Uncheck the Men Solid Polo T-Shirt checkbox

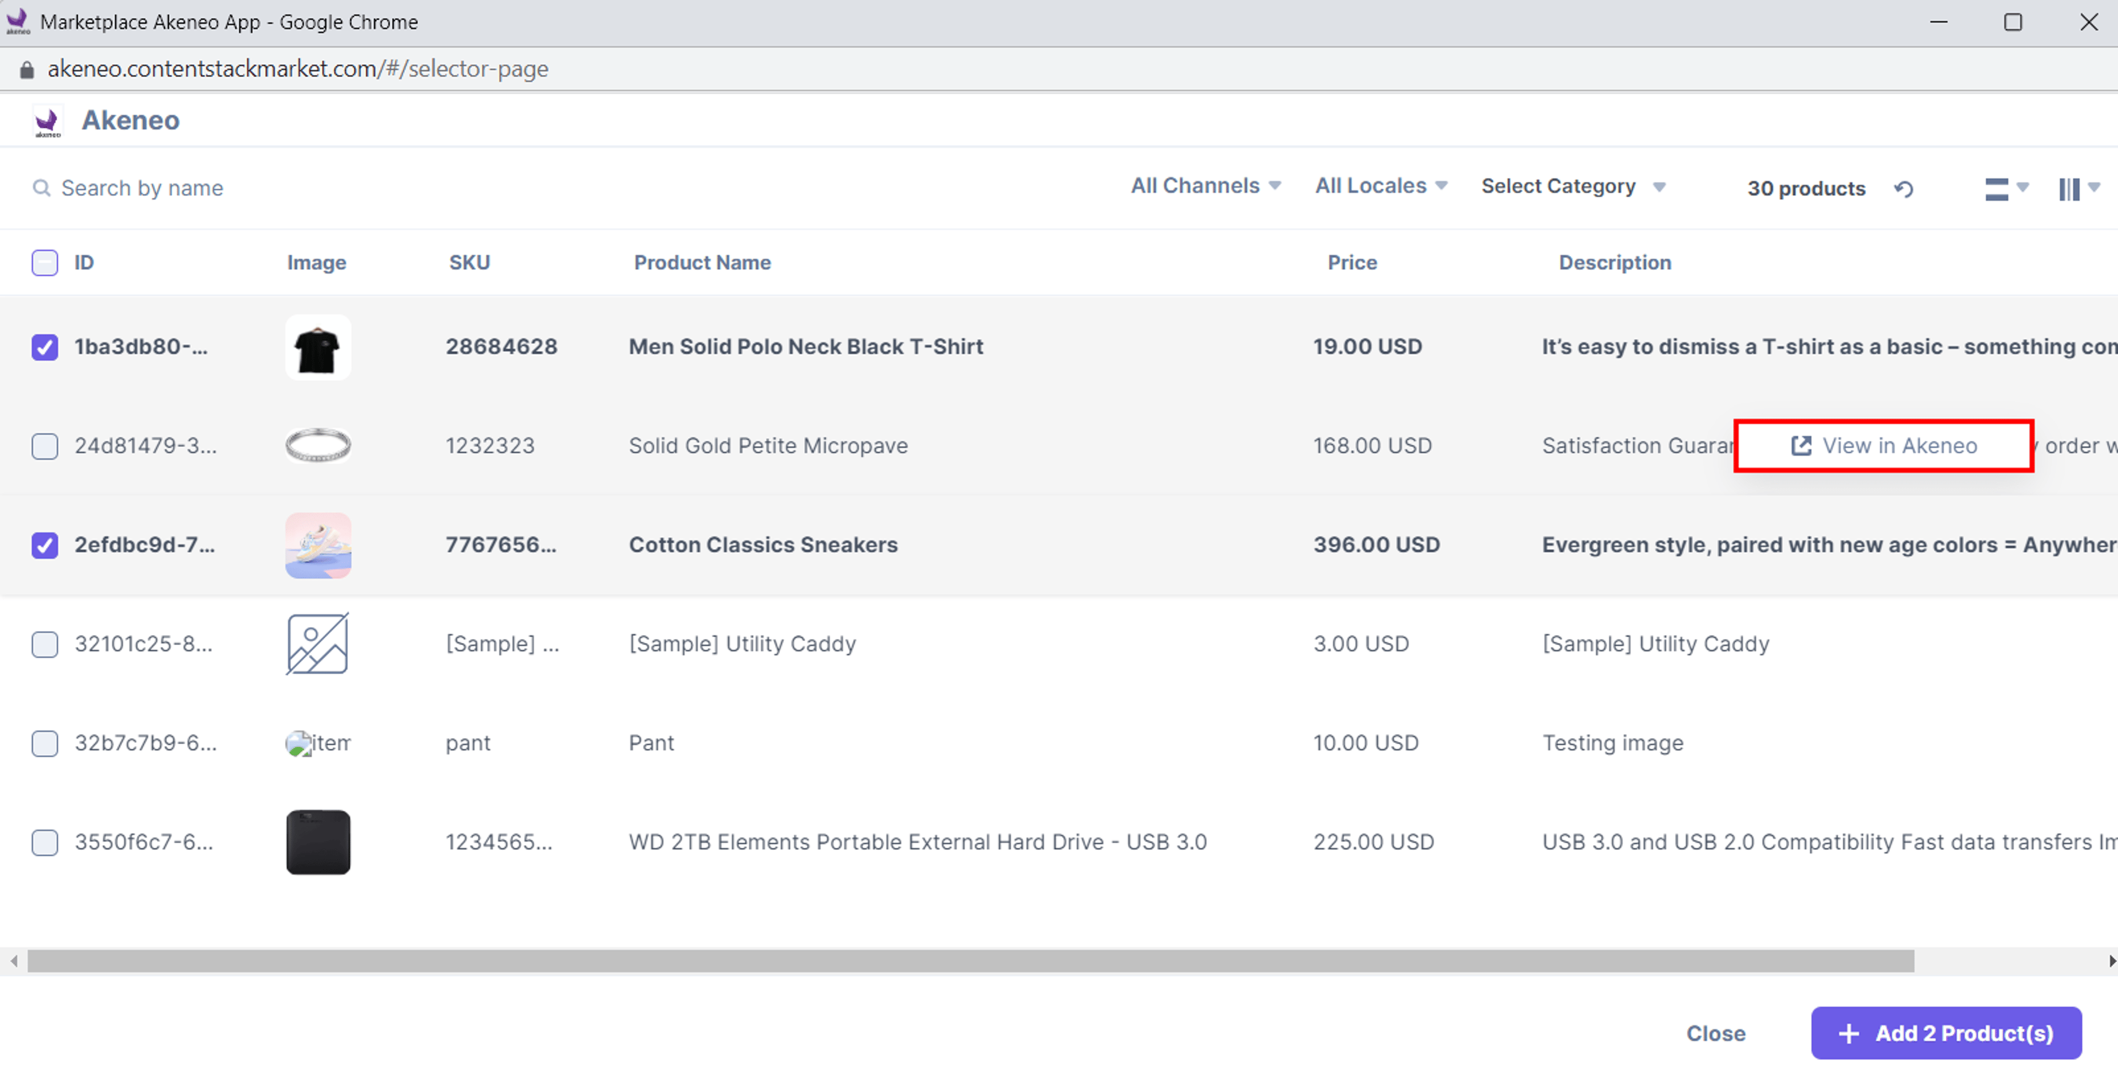coord(44,347)
